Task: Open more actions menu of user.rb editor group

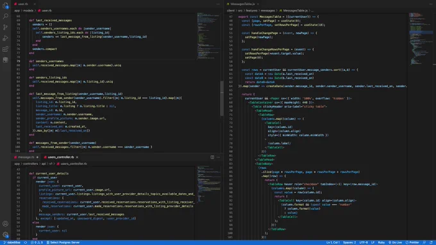Action: [x=218, y=4]
